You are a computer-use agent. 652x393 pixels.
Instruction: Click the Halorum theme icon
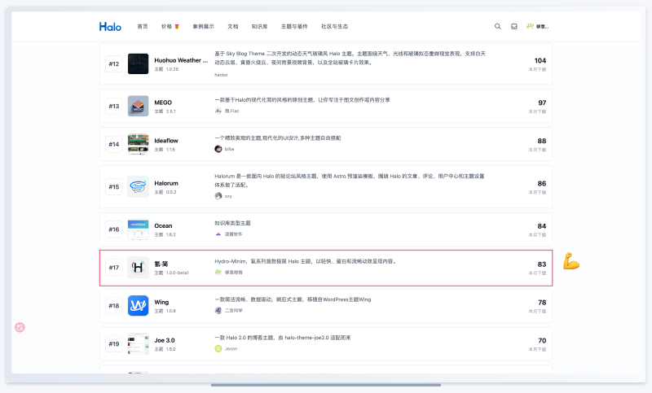[138, 187]
